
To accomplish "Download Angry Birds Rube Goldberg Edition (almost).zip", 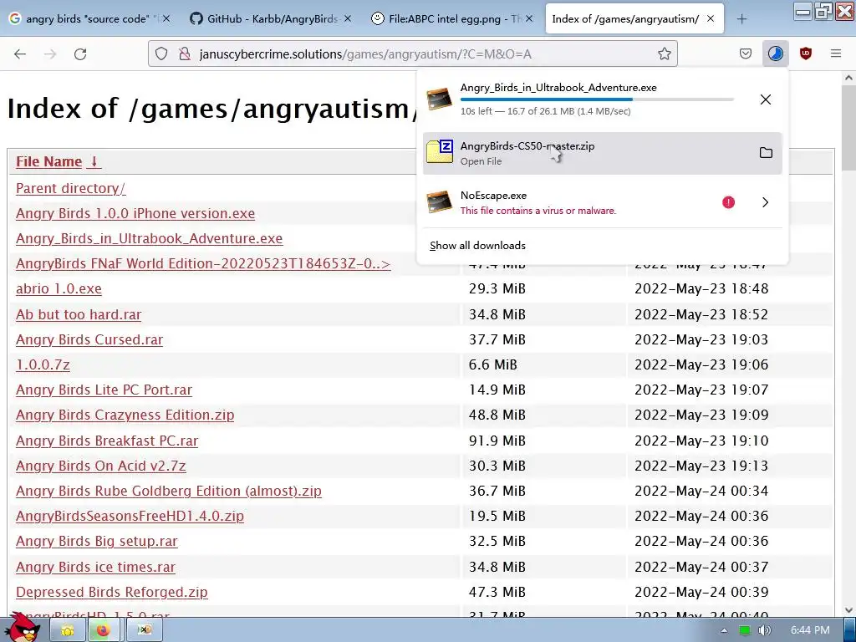I will [x=169, y=492].
